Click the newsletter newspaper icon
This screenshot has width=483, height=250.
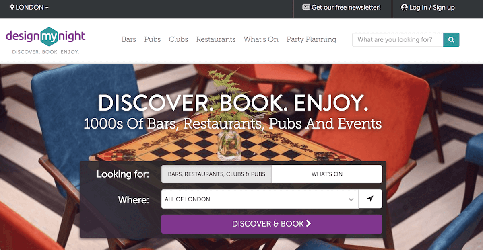coord(306,8)
